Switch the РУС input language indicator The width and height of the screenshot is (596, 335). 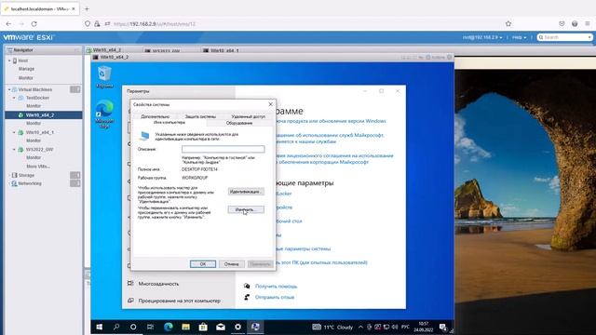(x=406, y=327)
